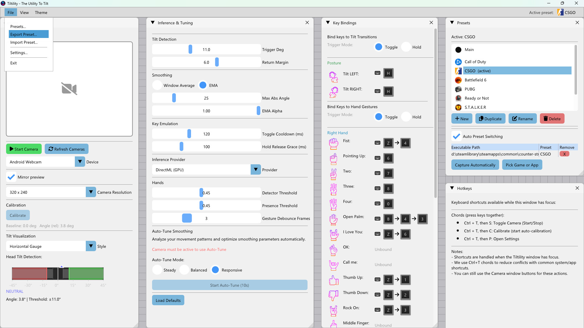Click the Duplicate preset button
584x328 pixels.
490,118
